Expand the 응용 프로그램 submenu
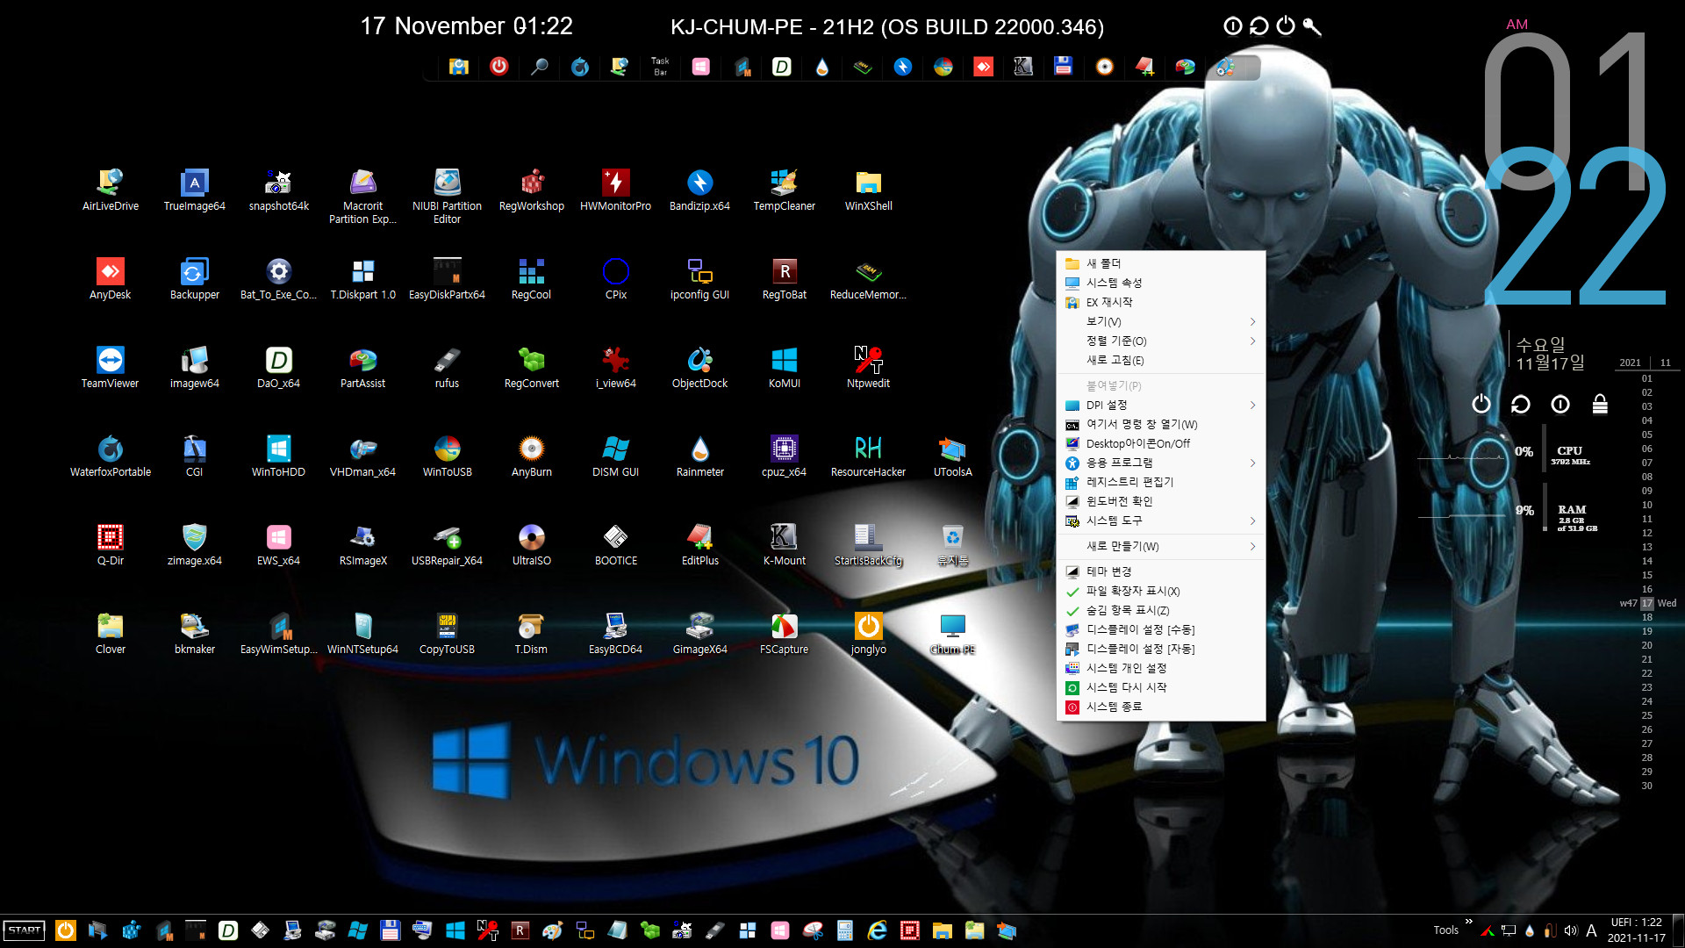Image resolution: width=1685 pixels, height=948 pixels. point(1160,463)
